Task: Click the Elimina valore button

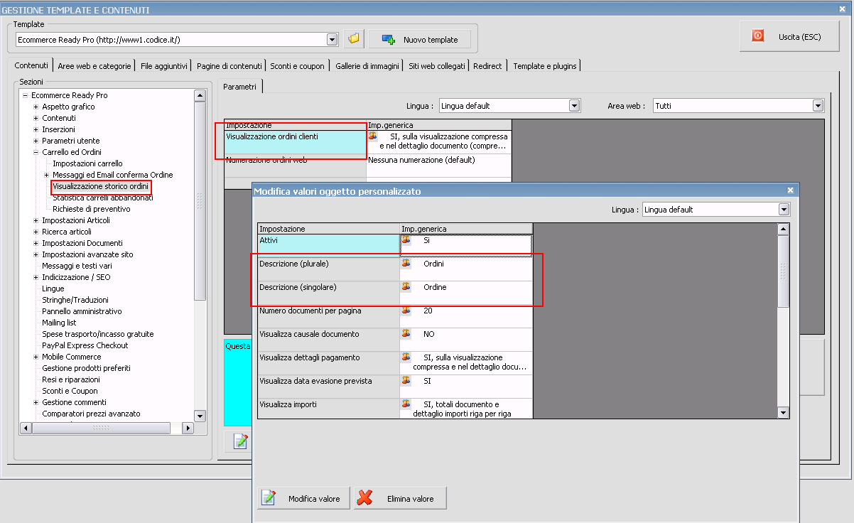Action: (x=400, y=498)
